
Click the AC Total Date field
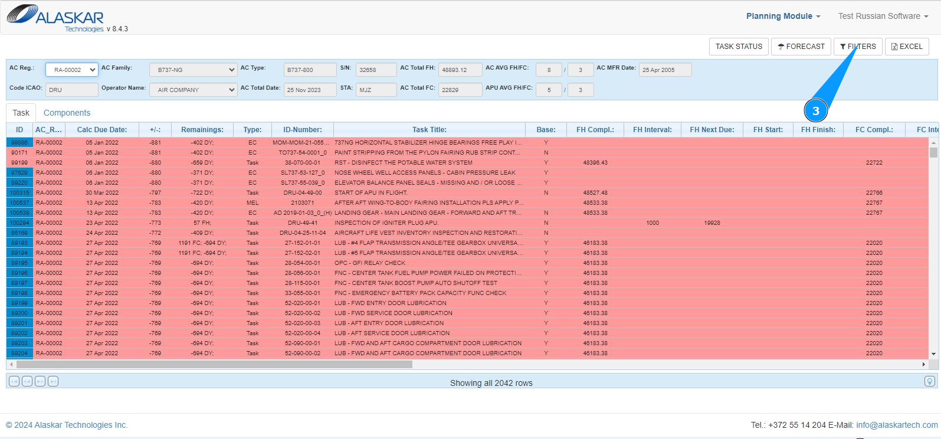(310, 90)
